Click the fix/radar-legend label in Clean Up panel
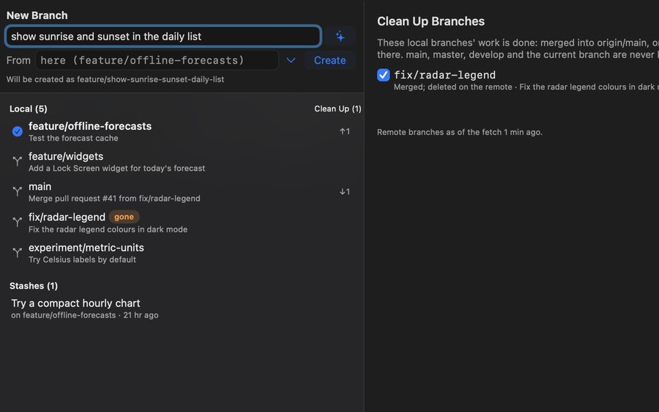 coord(444,75)
